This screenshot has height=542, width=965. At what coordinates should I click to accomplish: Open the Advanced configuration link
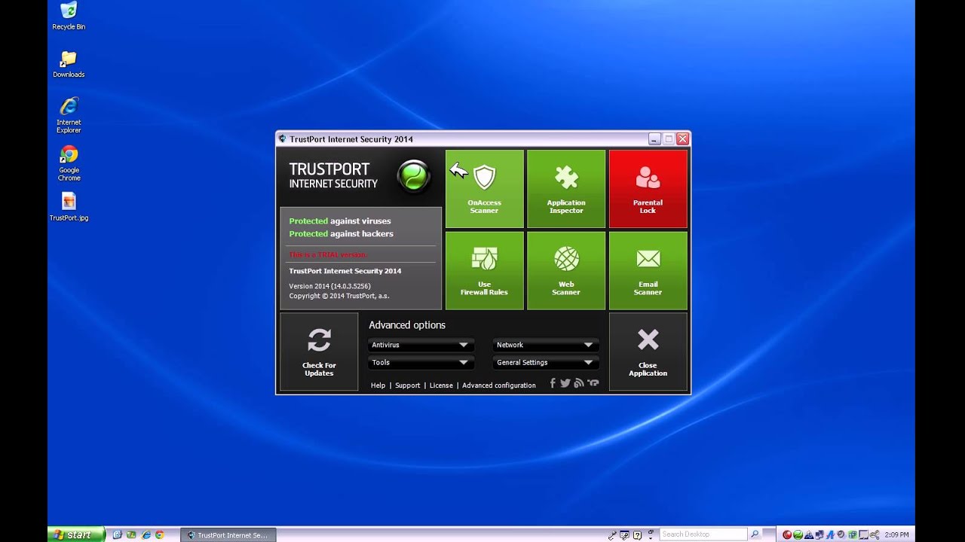pos(499,385)
